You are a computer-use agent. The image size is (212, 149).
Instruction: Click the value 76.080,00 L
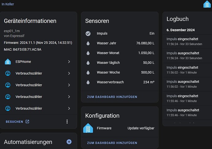145,43
